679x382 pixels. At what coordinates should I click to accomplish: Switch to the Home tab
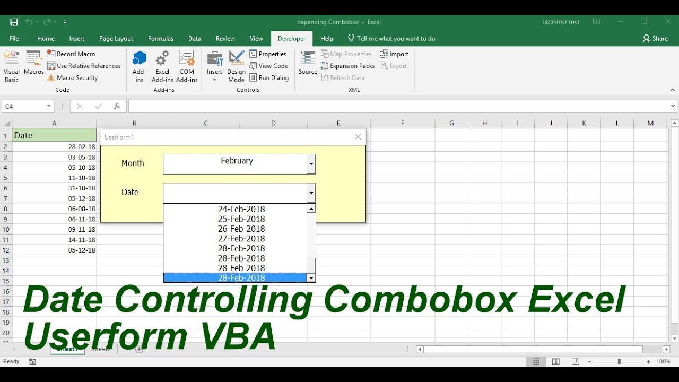46,39
